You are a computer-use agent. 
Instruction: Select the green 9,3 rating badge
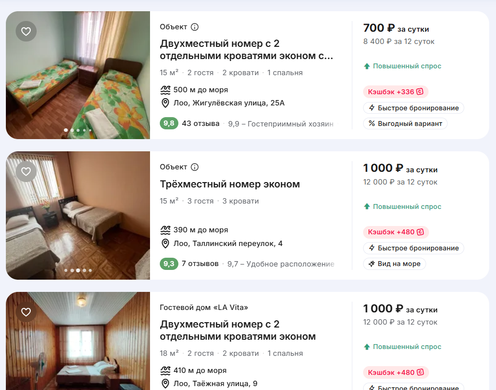tap(169, 264)
